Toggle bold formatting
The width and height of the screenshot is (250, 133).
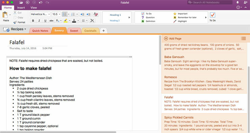[x=33, y=21]
